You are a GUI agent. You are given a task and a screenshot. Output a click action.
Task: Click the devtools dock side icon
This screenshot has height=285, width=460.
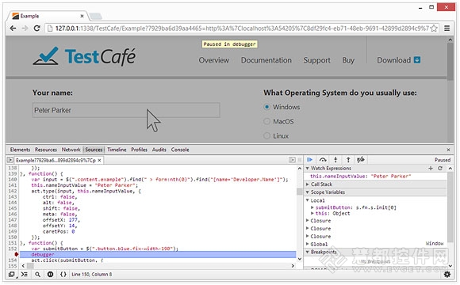point(11,275)
